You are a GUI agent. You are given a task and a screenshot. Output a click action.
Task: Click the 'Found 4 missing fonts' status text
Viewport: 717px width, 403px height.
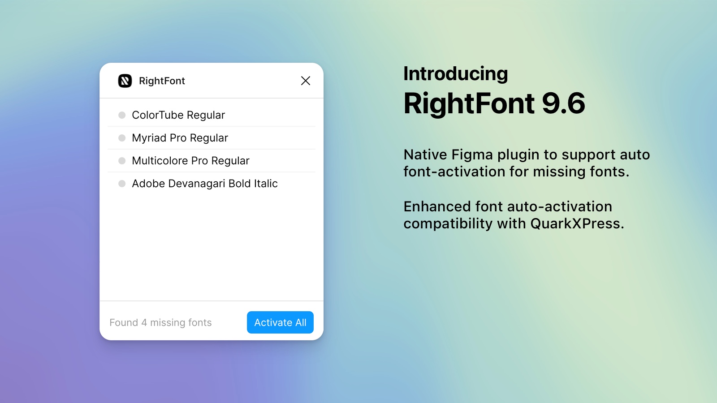(160, 322)
